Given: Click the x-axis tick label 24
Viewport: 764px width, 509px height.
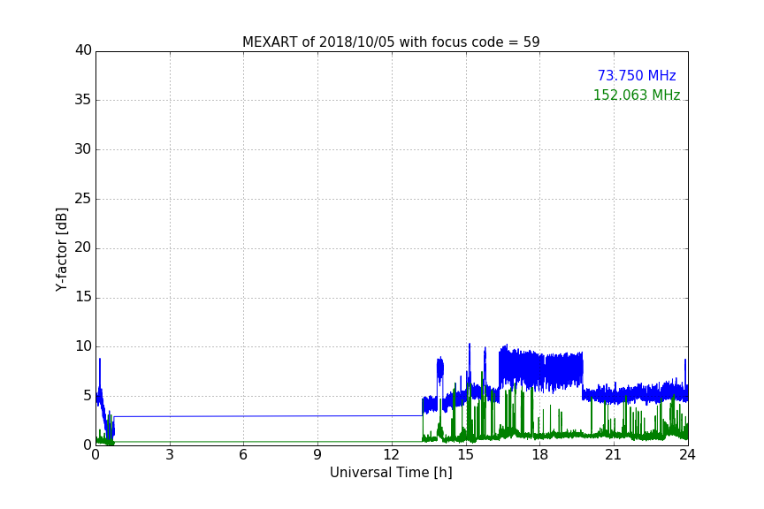Looking at the screenshot, I should (687, 455).
